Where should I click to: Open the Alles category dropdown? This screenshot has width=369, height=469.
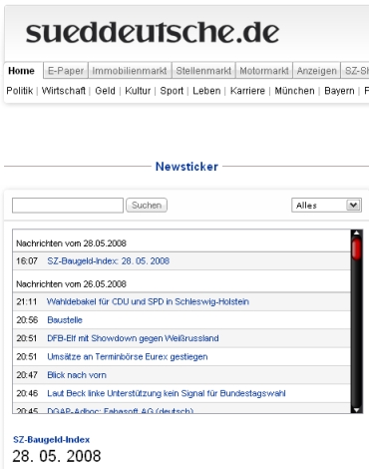click(326, 206)
